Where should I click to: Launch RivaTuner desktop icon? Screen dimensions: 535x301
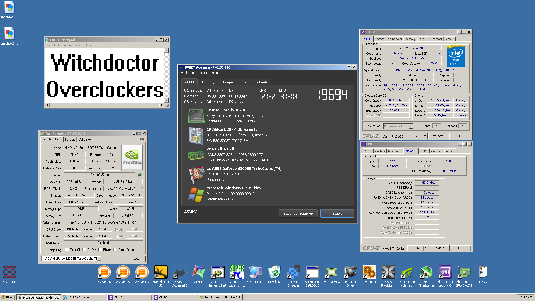(369, 275)
